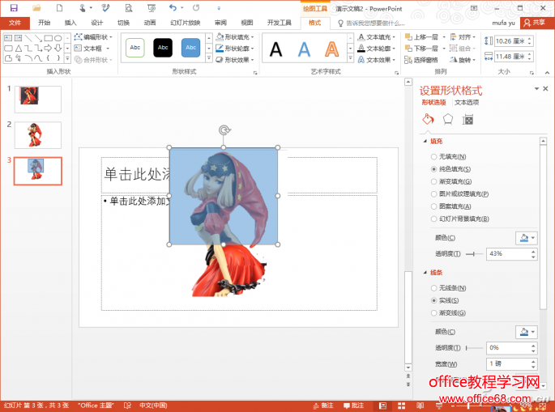
Task: Apply the black Abc shape style
Action: click(x=163, y=49)
